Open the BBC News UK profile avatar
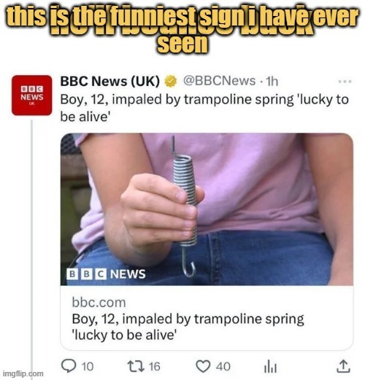This screenshot has height=380, width=365. [32, 96]
